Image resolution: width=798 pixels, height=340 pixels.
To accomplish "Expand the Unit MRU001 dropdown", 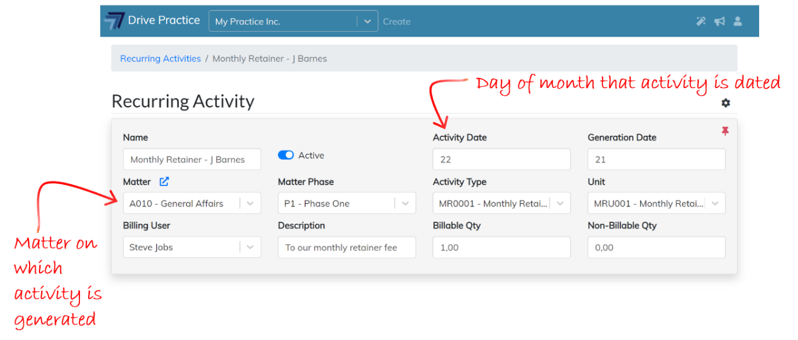I will (x=715, y=203).
